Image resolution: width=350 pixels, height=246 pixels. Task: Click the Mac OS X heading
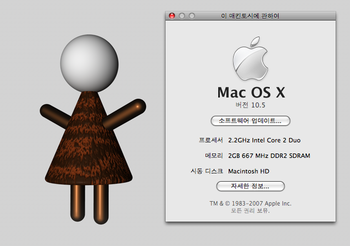pos(251,93)
